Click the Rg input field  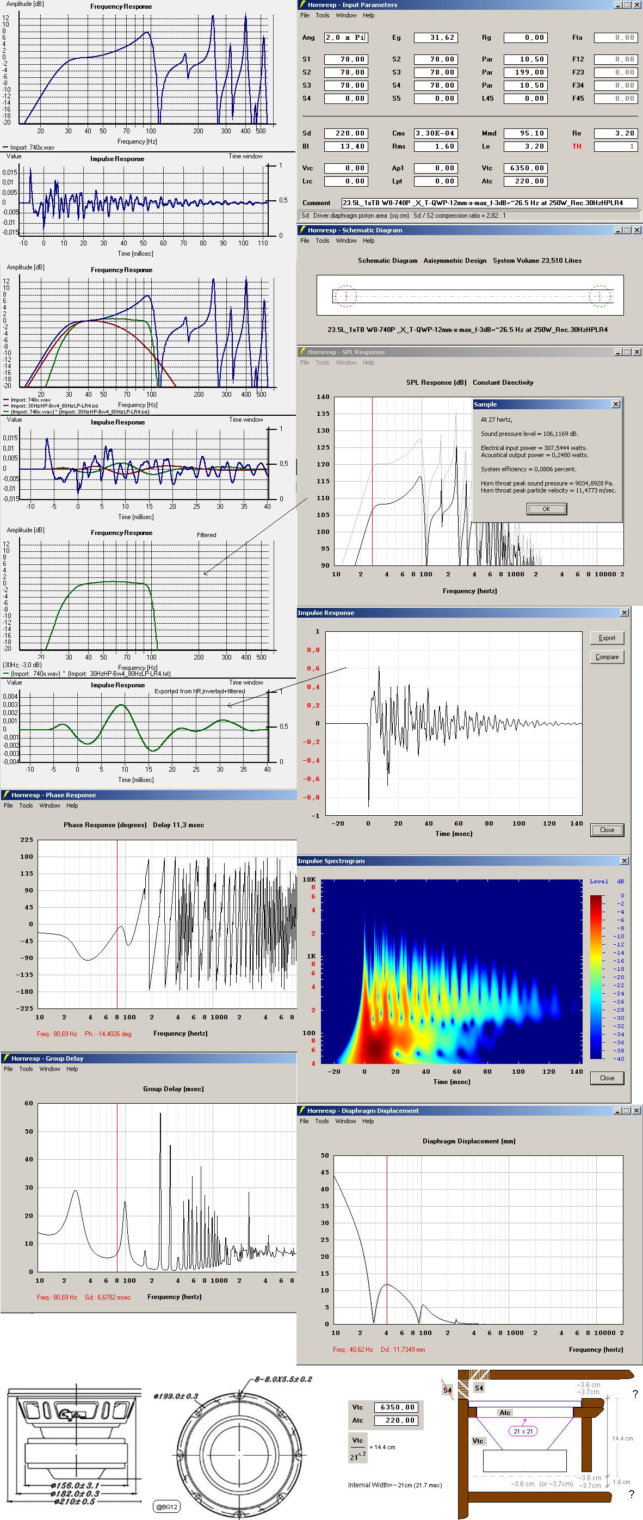point(525,37)
